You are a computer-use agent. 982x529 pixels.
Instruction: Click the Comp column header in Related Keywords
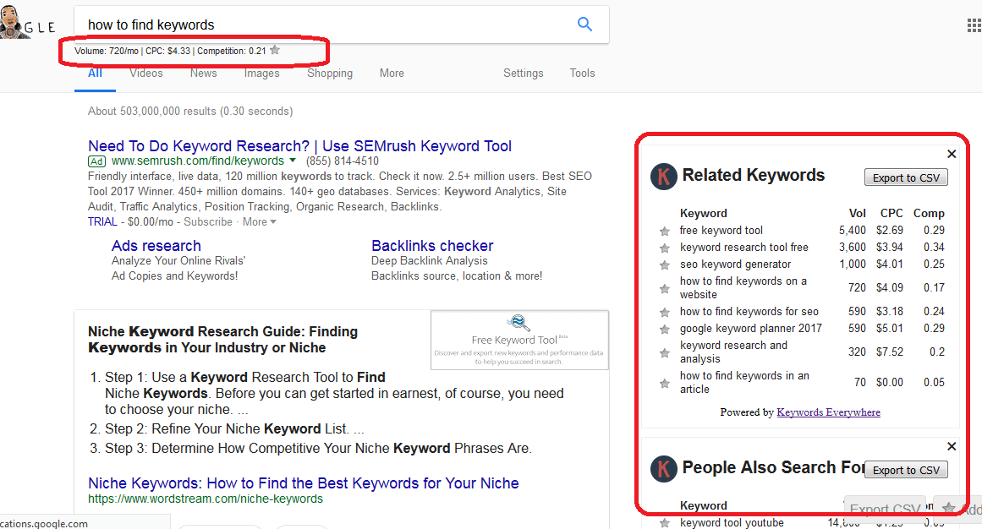click(x=929, y=214)
